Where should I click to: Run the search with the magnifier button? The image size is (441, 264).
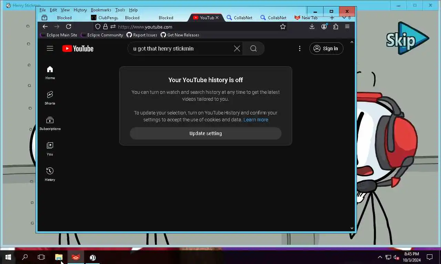(254, 48)
